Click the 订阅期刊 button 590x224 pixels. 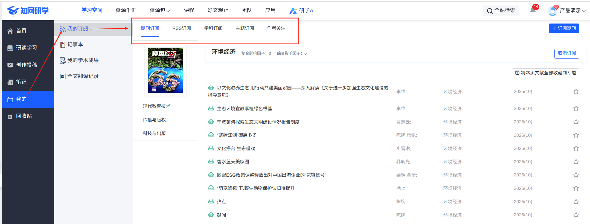coord(564,28)
